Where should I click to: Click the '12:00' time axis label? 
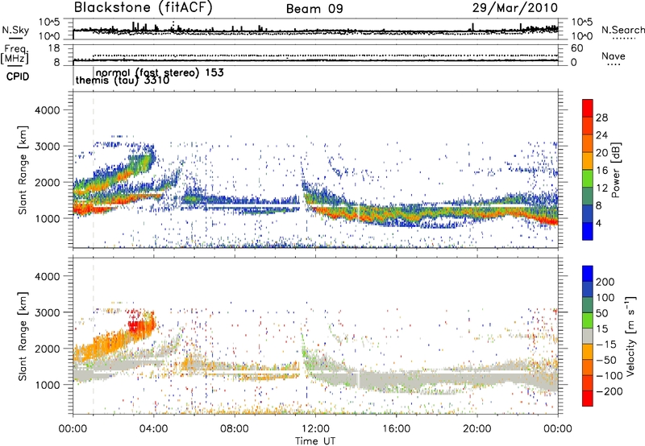coord(315,428)
